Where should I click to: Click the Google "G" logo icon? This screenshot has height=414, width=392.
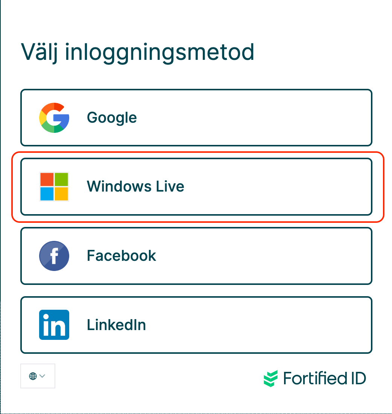[54, 118]
